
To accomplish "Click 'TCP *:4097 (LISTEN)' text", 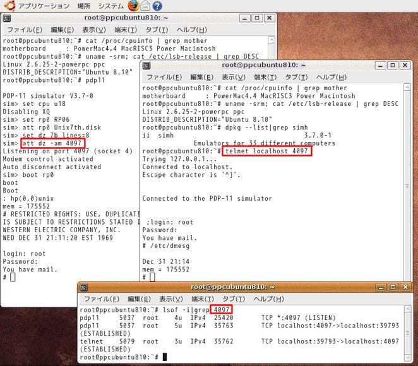I will pyautogui.click(x=298, y=318).
